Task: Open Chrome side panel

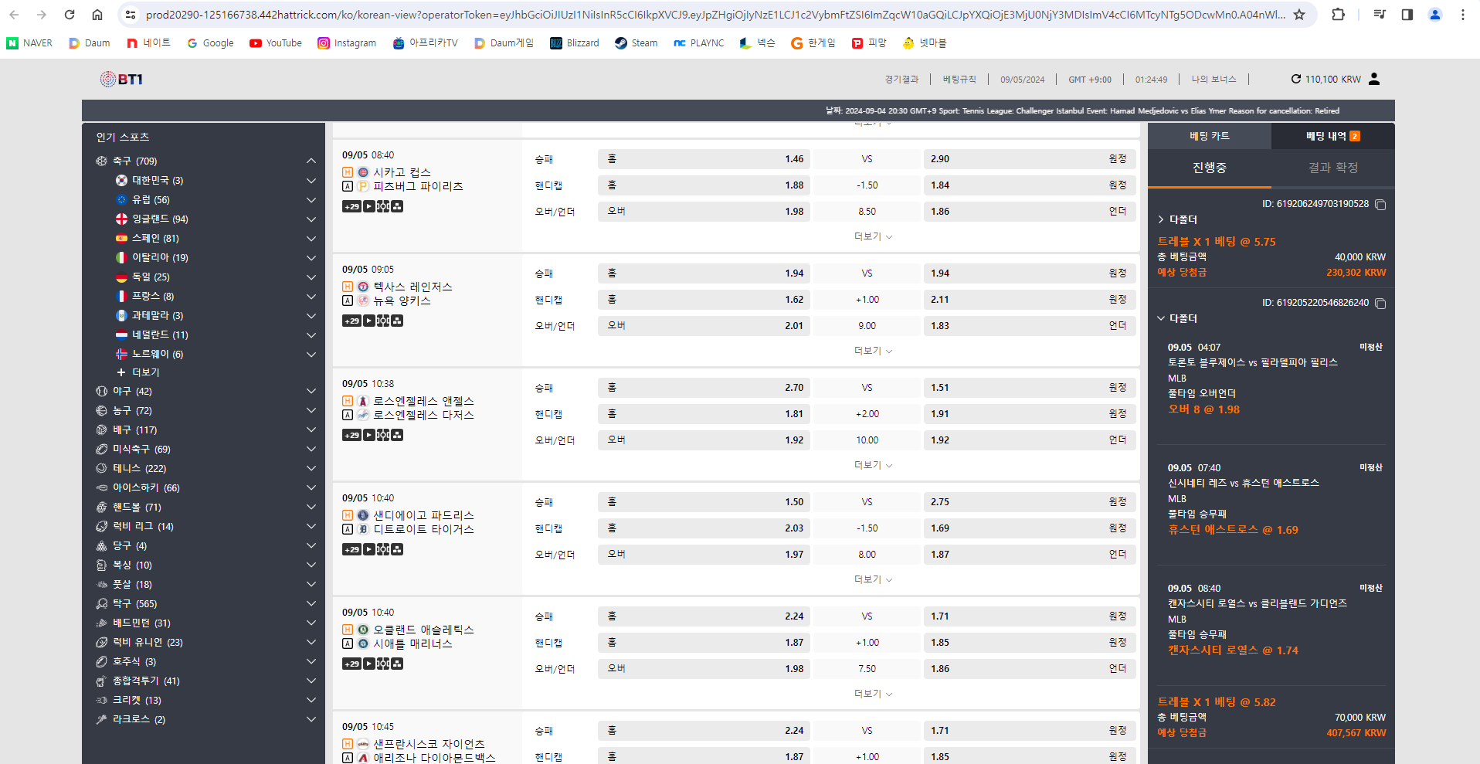Action: pos(1407,15)
